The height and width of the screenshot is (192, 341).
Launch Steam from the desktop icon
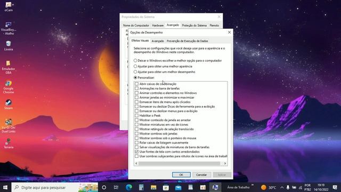click(x=9, y=105)
